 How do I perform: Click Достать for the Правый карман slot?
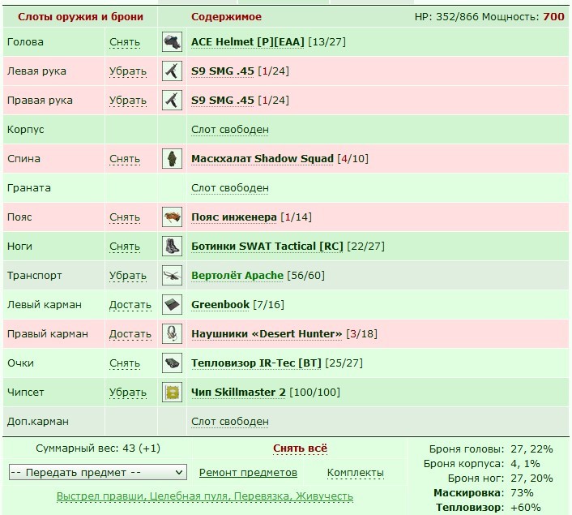point(130,335)
